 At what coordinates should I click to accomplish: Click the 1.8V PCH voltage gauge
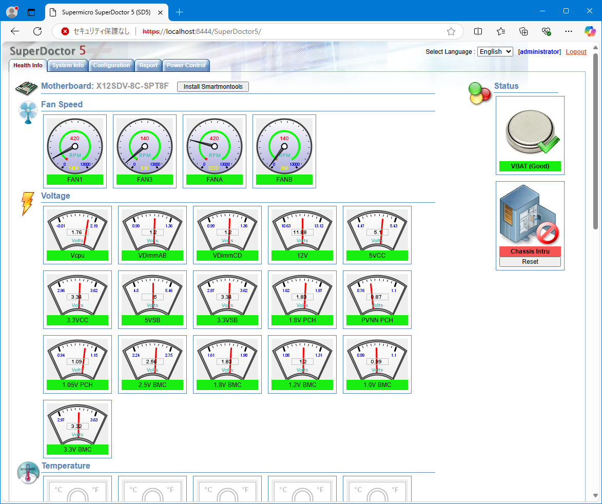pos(302,295)
